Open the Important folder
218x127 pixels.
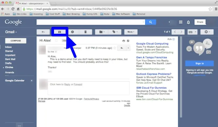(10, 55)
